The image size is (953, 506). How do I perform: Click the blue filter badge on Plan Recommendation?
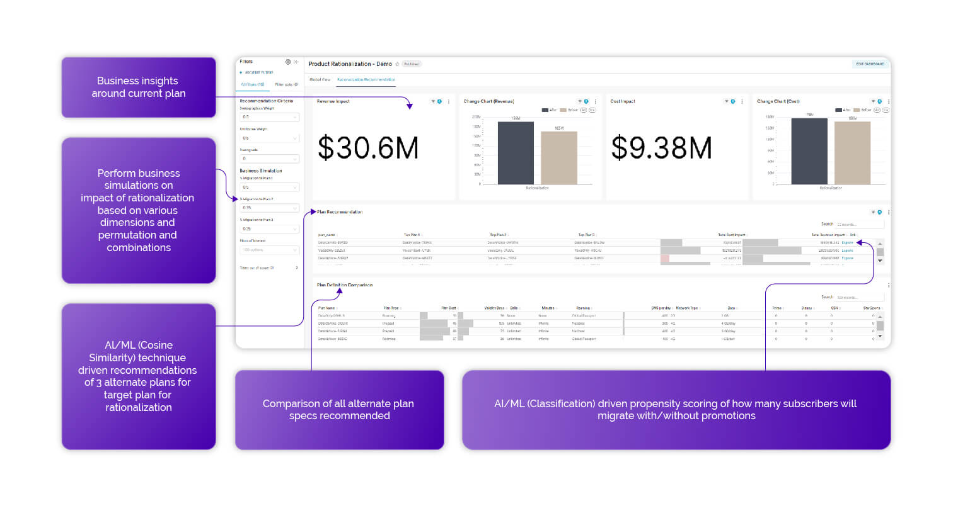[880, 212]
